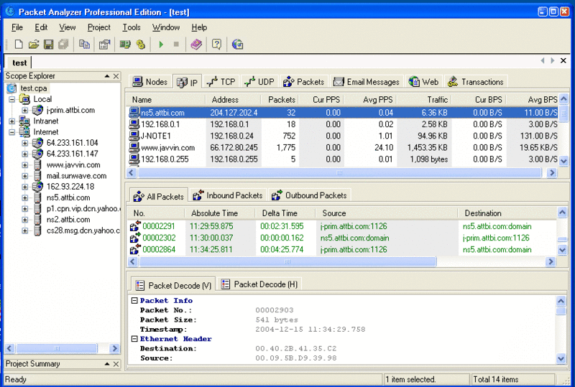Click the Help question mark toolbar icon
575x387 pixels.
click(x=217, y=45)
